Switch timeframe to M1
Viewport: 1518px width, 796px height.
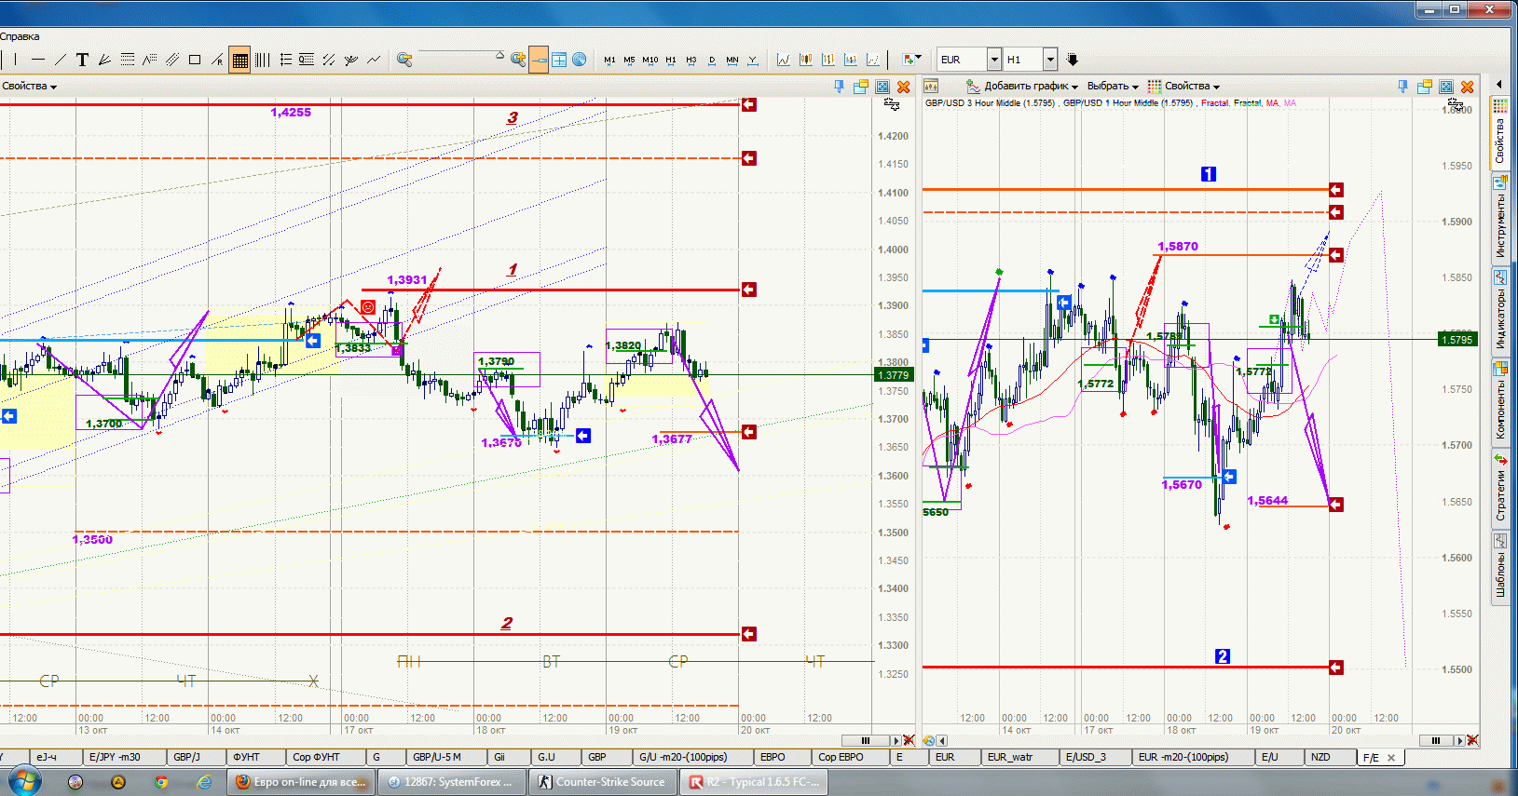609,60
